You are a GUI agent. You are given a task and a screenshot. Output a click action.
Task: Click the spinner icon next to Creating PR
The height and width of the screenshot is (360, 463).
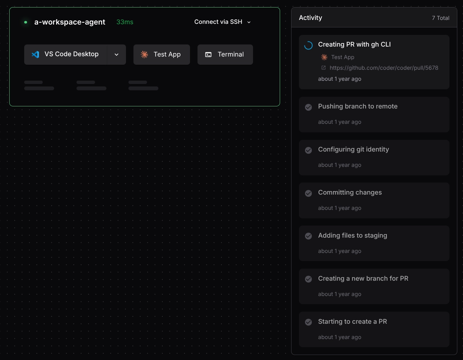point(309,45)
